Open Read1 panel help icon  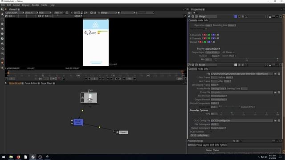(266, 65)
